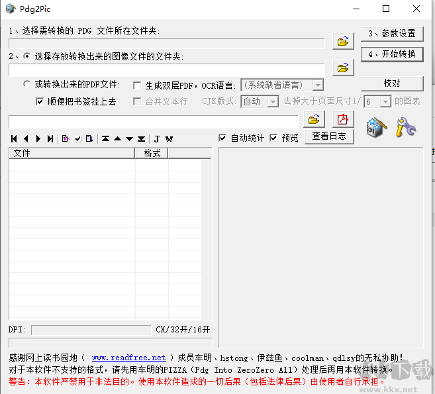435x394 pixels.
Task: Minimize the Pdg2Pic window
Action: (x=356, y=9)
